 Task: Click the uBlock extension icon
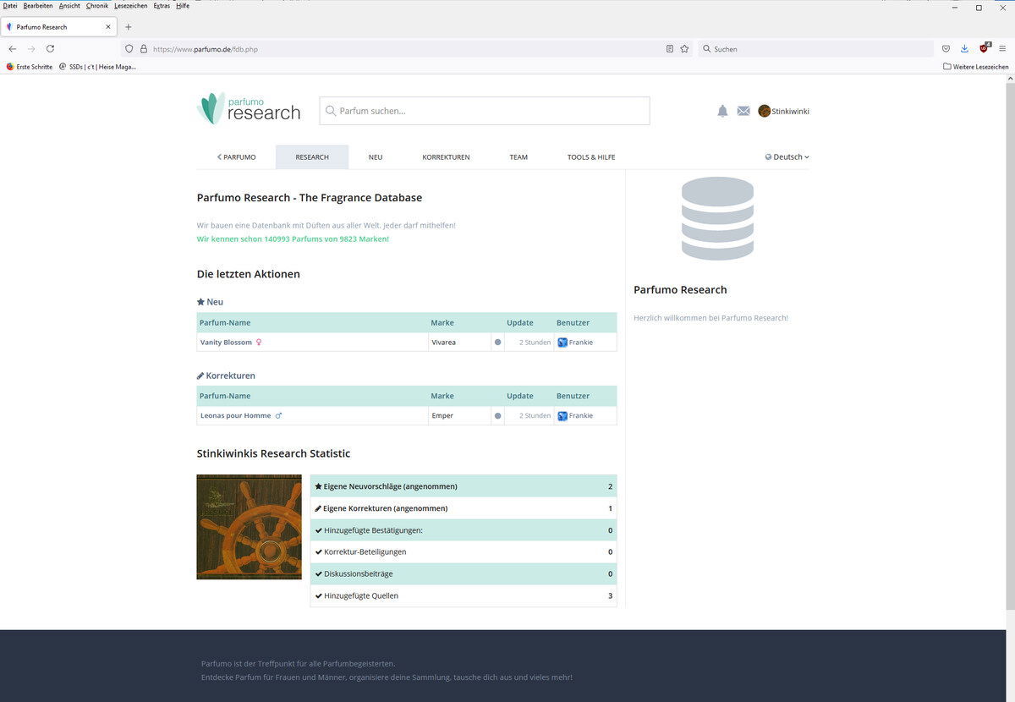point(984,48)
